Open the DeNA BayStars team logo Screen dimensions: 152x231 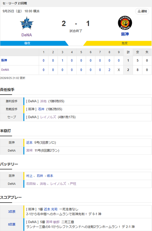tap(27, 23)
